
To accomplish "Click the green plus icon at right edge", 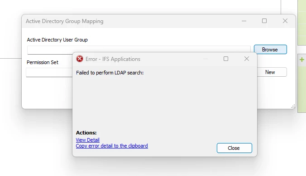I will [x=302, y=60].
